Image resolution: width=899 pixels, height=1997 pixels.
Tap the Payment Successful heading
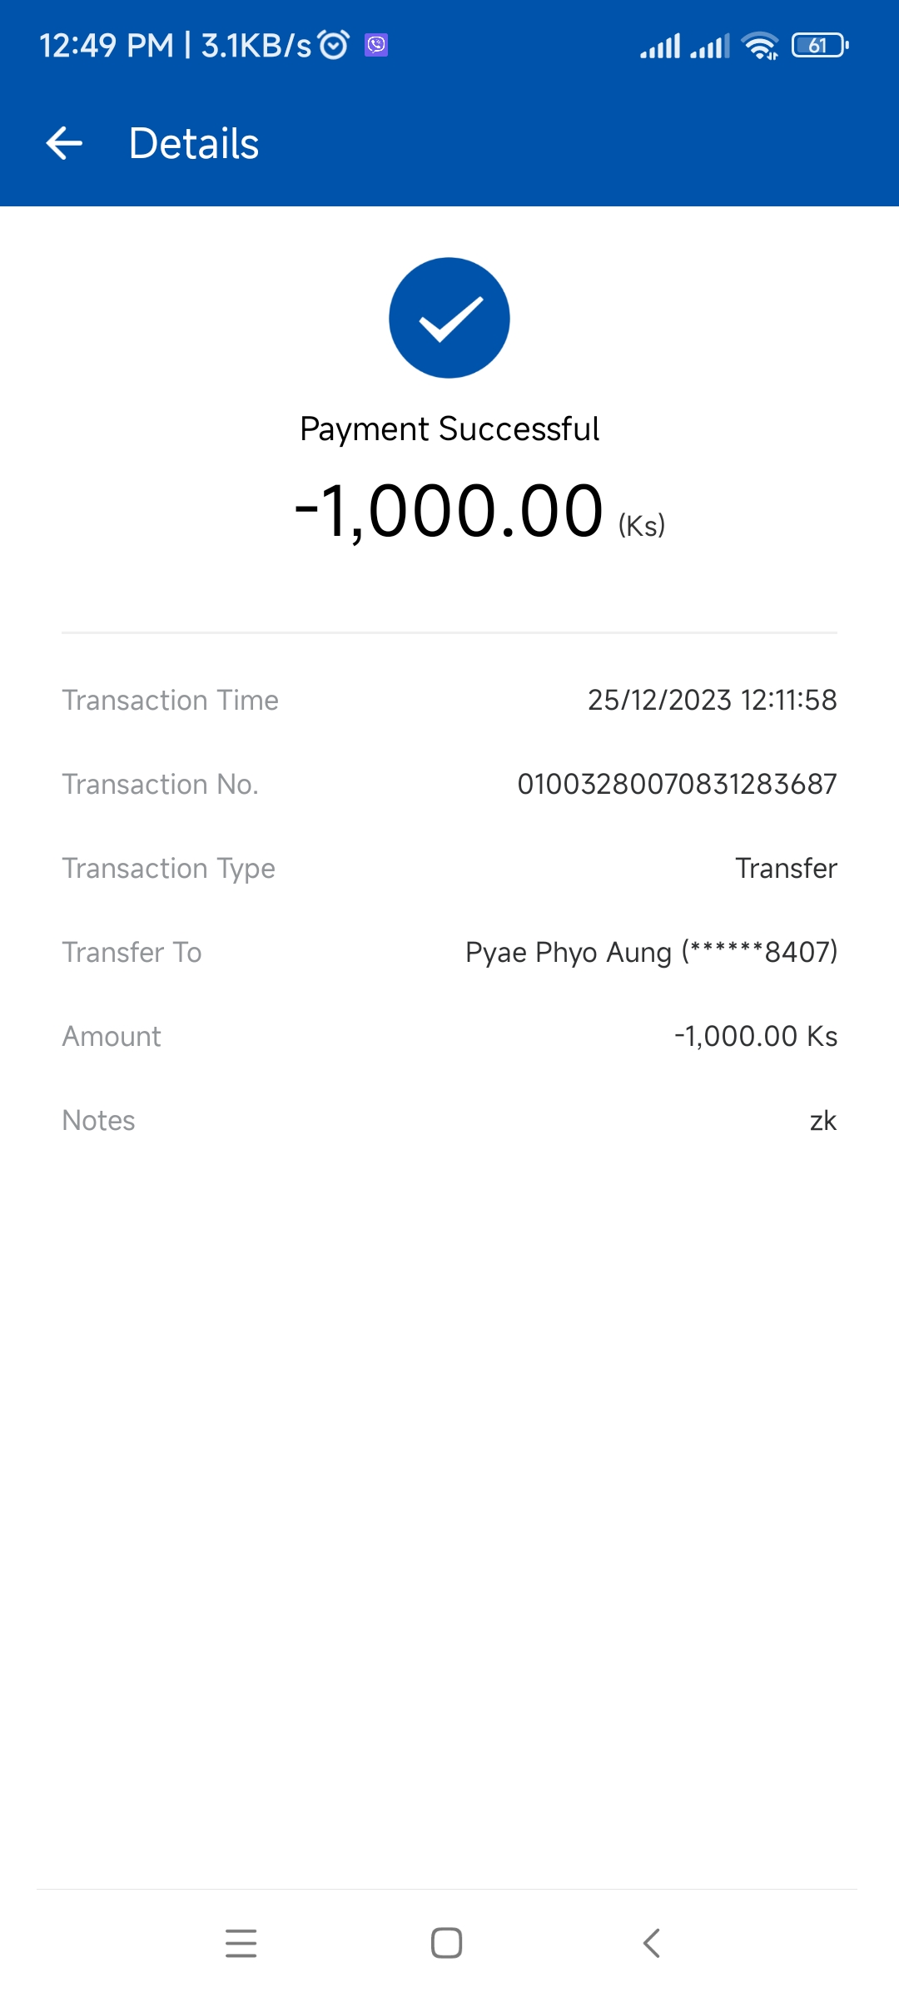tap(449, 429)
